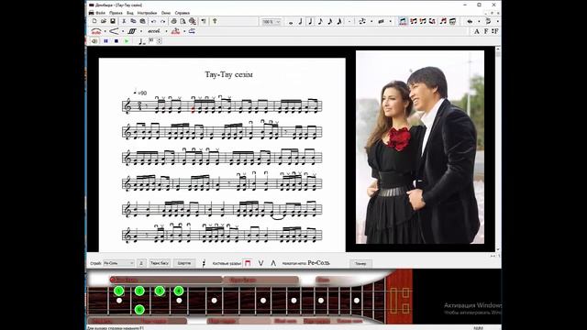Expand the slur tool dropdown arrow
Screen dimensions: 587x330
coord(105,31)
